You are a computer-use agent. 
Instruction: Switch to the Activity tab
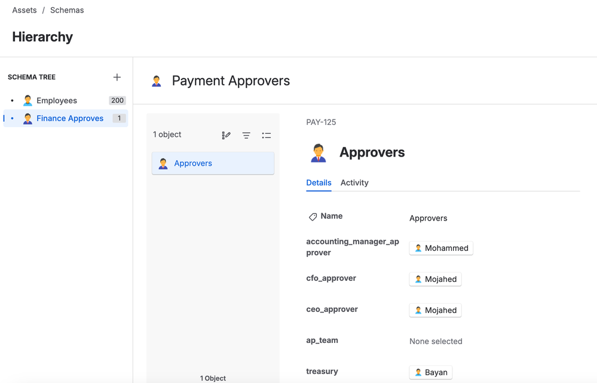[354, 183]
